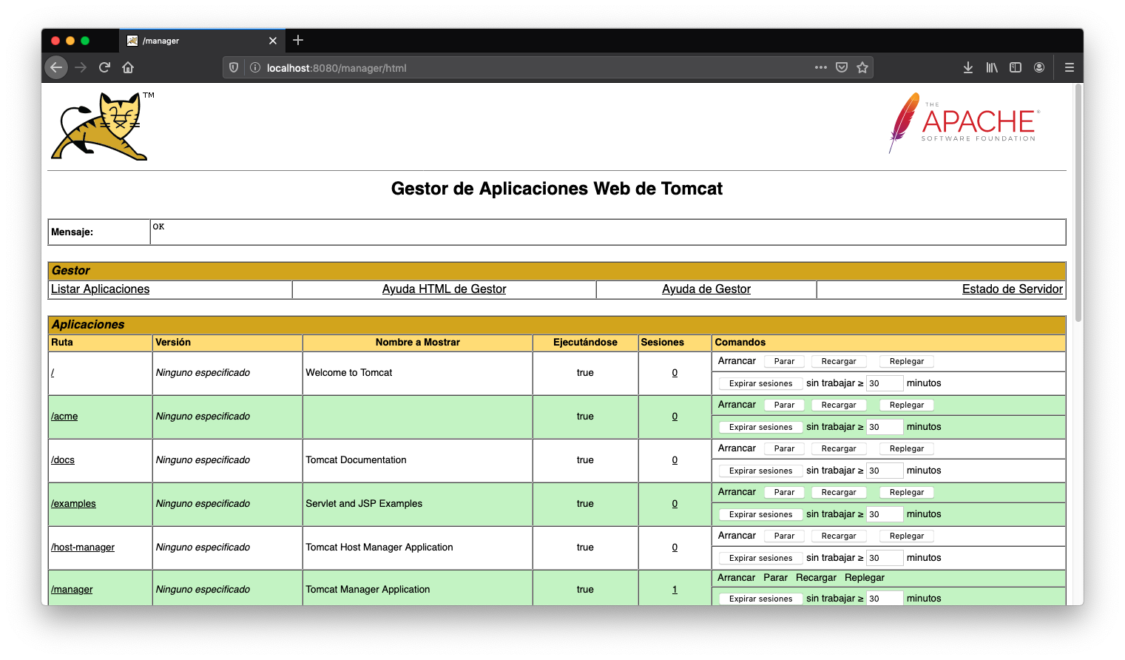This screenshot has width=1125, height=660.
Task: Open the page actions three-dot menu
Action: [821, 67]
